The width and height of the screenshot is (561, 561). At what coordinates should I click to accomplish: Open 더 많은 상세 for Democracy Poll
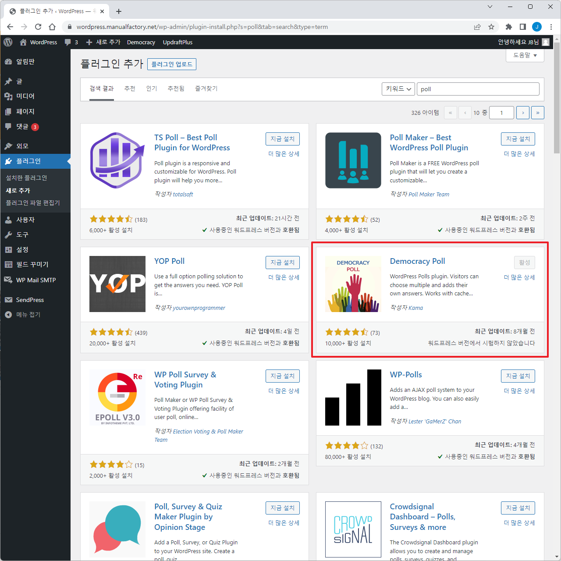pos(519,277)
